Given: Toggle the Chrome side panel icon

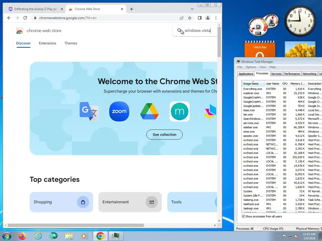Looking at the screenshot, I should tap(200, 18).
